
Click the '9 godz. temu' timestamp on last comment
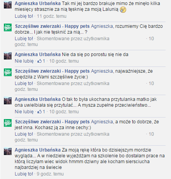[x=50, y=174]
